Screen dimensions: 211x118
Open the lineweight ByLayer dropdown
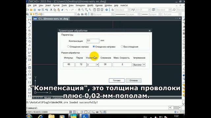160,14
